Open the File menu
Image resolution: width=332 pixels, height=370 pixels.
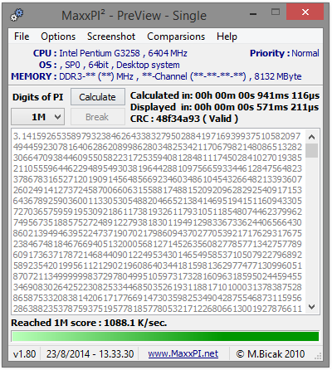click(22, 37)
